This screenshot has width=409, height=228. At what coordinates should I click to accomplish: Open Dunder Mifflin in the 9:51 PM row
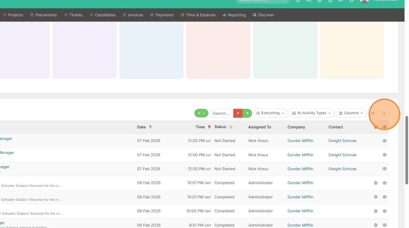pyautogui.click(x=300, y=225)
